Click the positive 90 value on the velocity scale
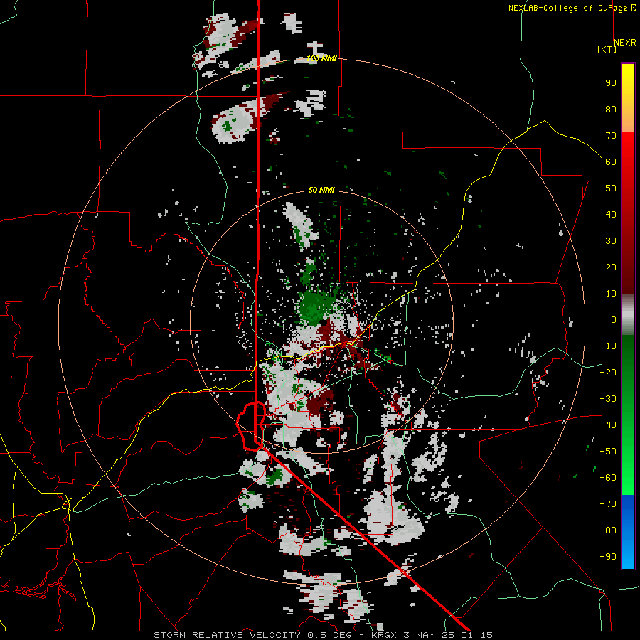 (611, 83)
